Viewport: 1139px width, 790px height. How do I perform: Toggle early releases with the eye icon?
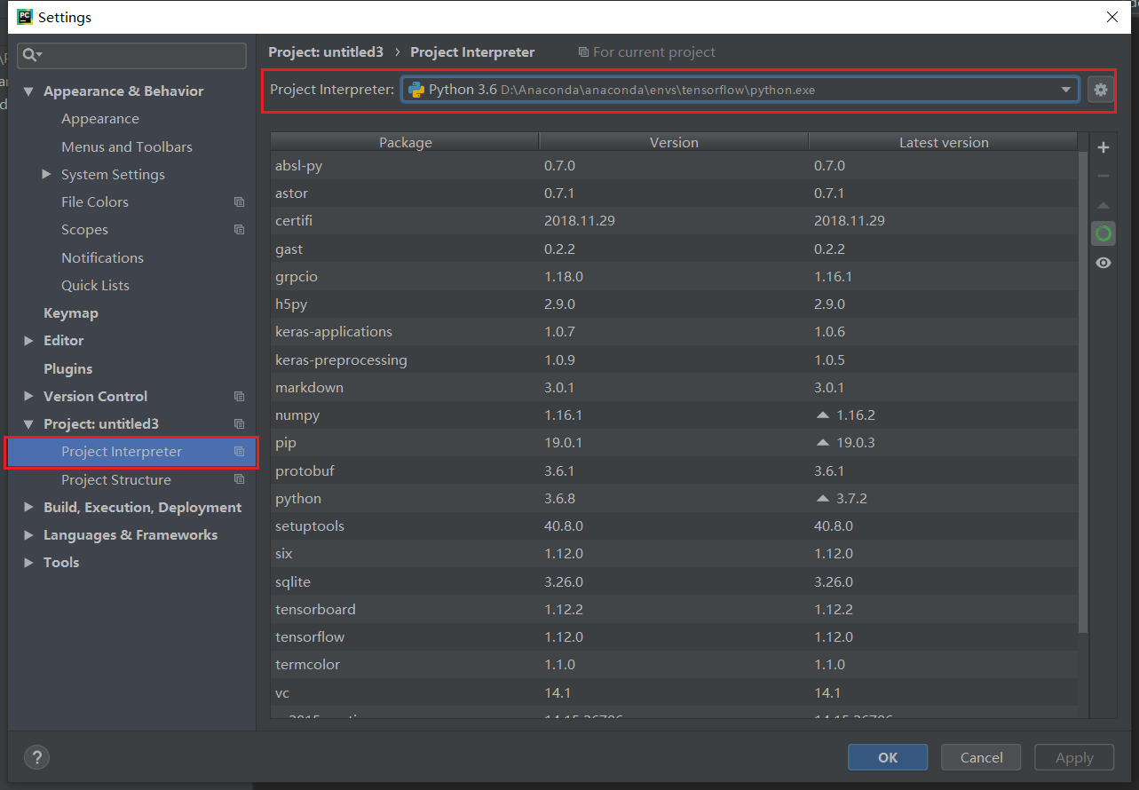pos(1103,263)
